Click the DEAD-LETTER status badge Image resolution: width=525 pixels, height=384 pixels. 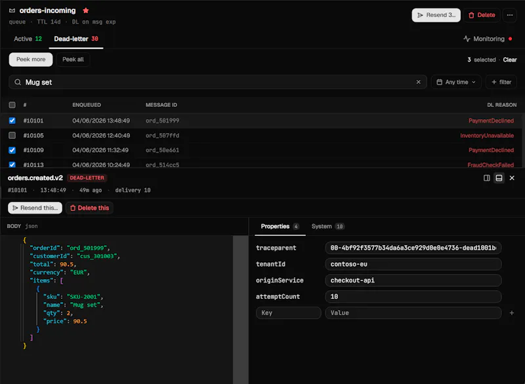coord(87,178)
